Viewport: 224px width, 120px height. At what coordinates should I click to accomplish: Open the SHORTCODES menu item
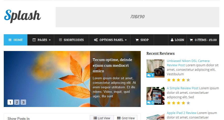tap(71, 40)
